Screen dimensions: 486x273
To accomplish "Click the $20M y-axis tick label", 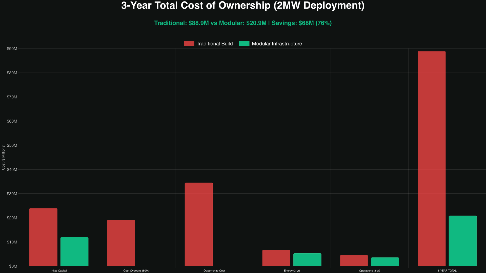I will point(12,218).
